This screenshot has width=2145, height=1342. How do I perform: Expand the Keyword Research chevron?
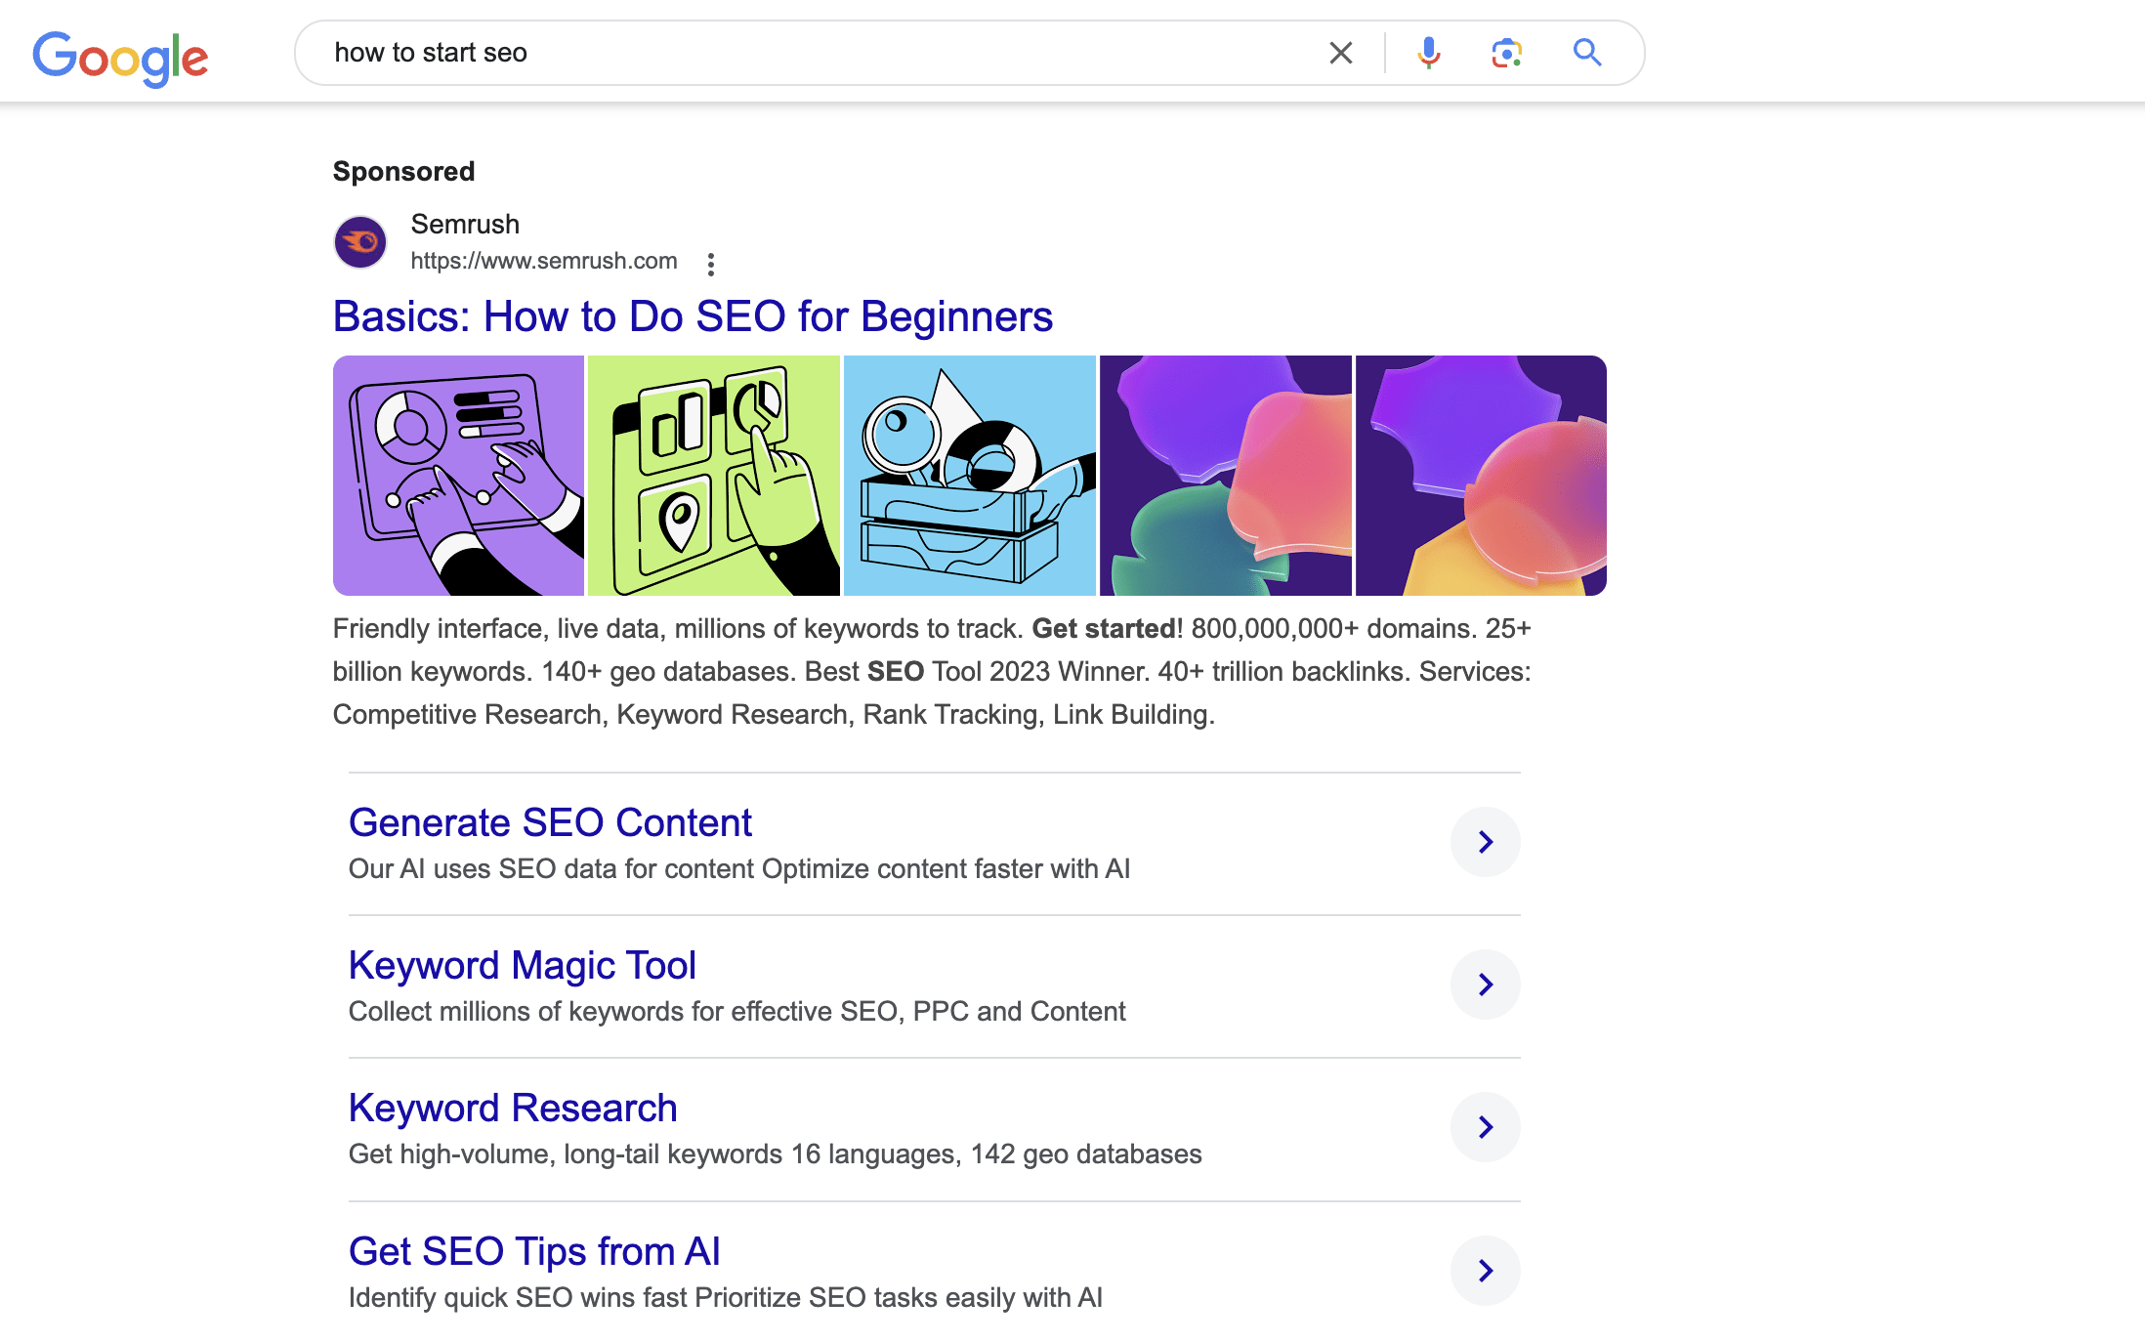(x=1485, y=1126)
